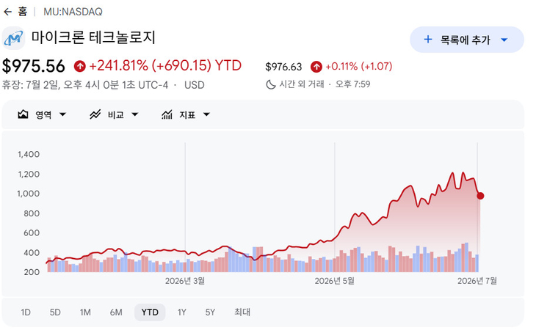Click the compare lines icon
Image resolution: width=536 pixels, height=330 pixels.
95,114
